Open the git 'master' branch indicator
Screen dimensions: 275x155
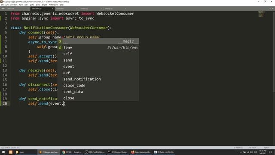238,148
